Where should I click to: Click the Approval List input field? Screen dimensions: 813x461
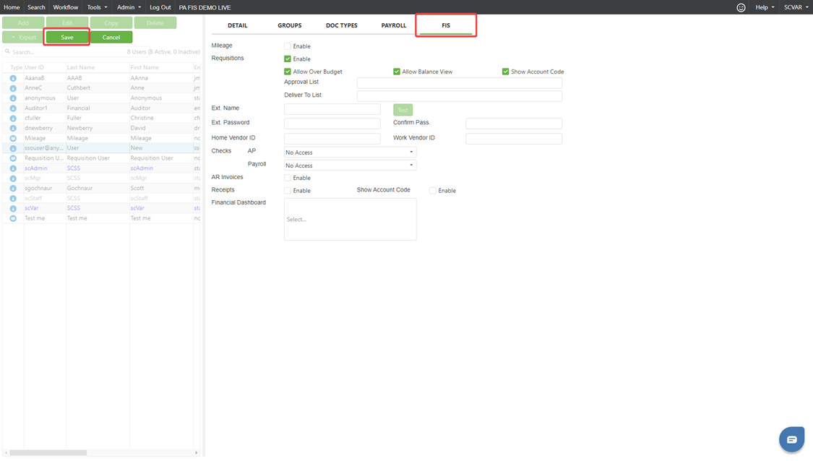pyautogui.click(x=459, y=83)
